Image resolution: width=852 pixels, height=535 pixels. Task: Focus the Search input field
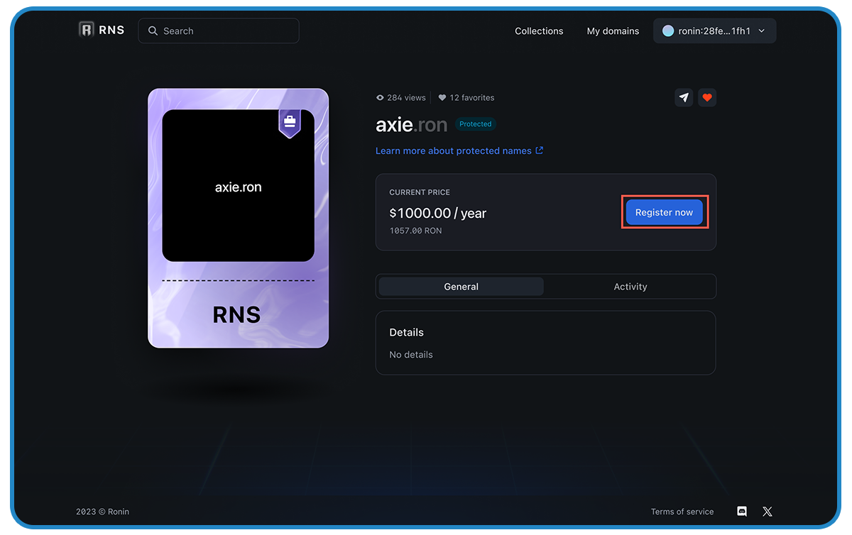pyautogui.click(x=219, y=31)
